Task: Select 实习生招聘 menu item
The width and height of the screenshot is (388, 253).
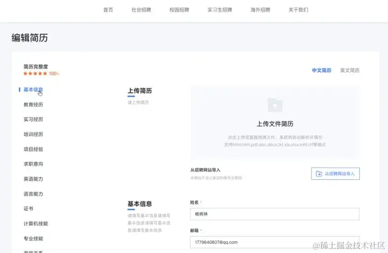Action: tap(220, 10)
